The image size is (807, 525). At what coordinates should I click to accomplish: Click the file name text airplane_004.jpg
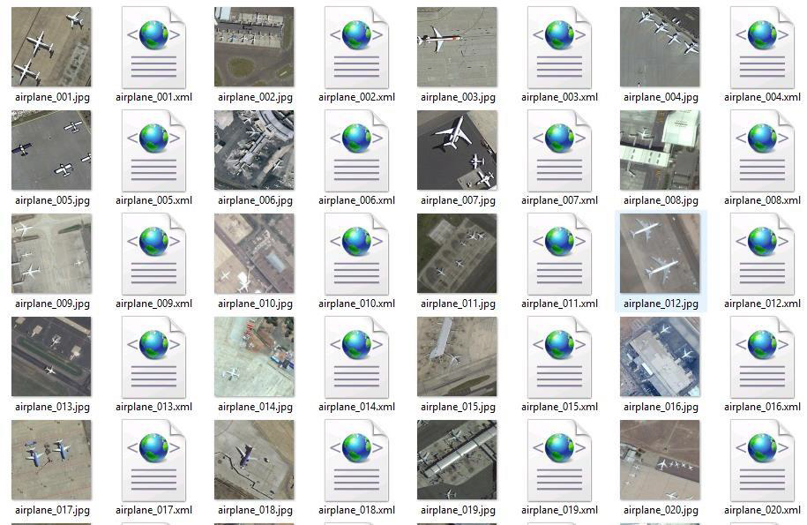661,97
